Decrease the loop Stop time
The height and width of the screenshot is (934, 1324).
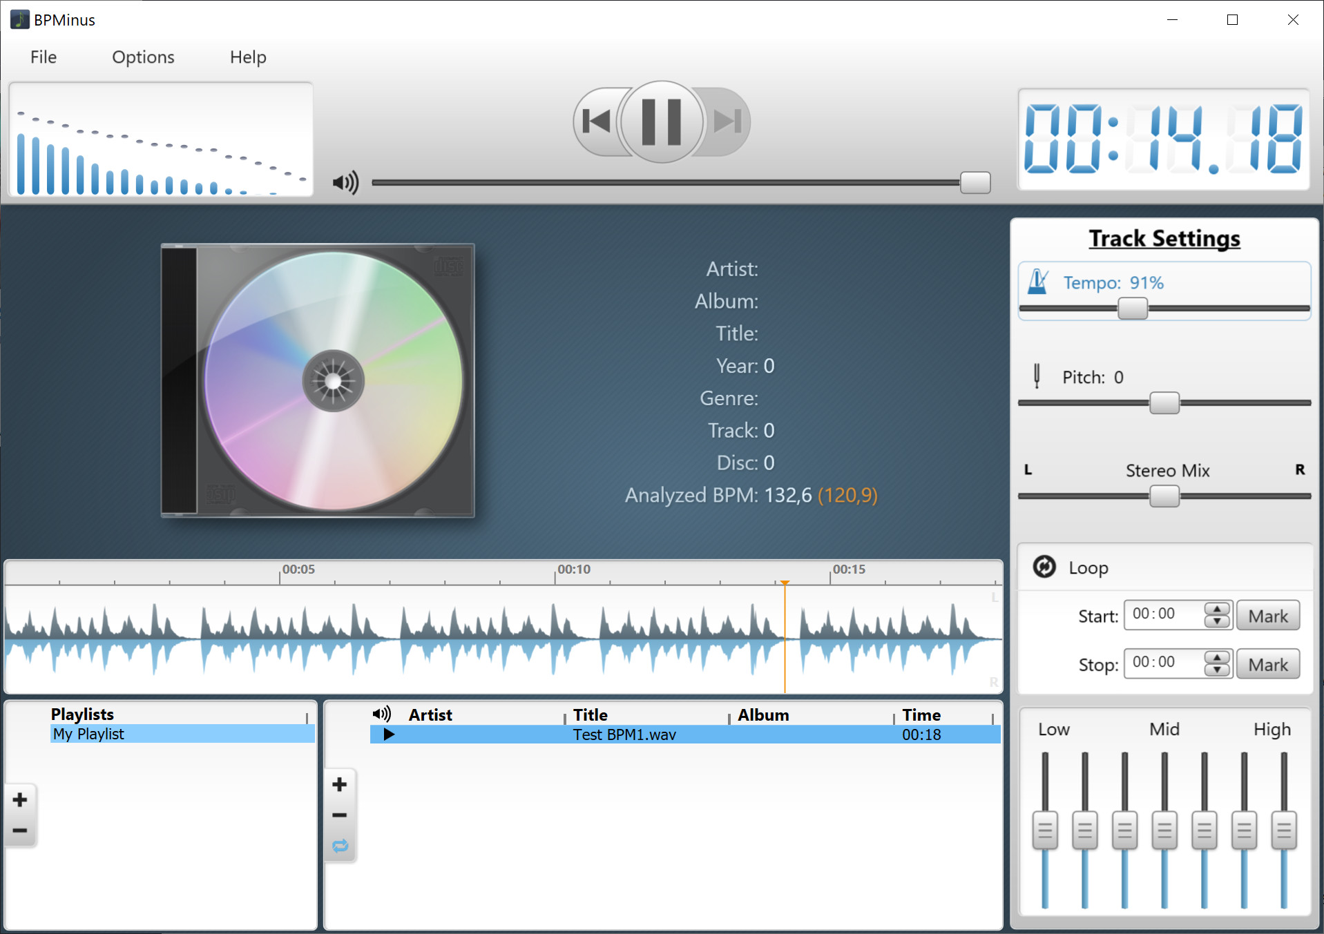click(x=1217, y=670)
